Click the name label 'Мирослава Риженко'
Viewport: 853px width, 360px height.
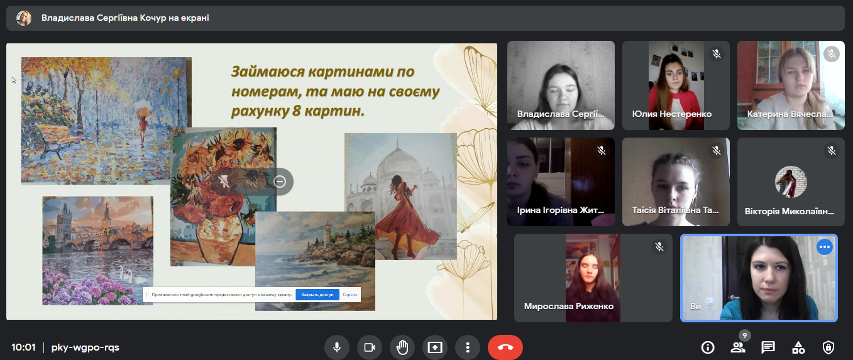[569, 307]
